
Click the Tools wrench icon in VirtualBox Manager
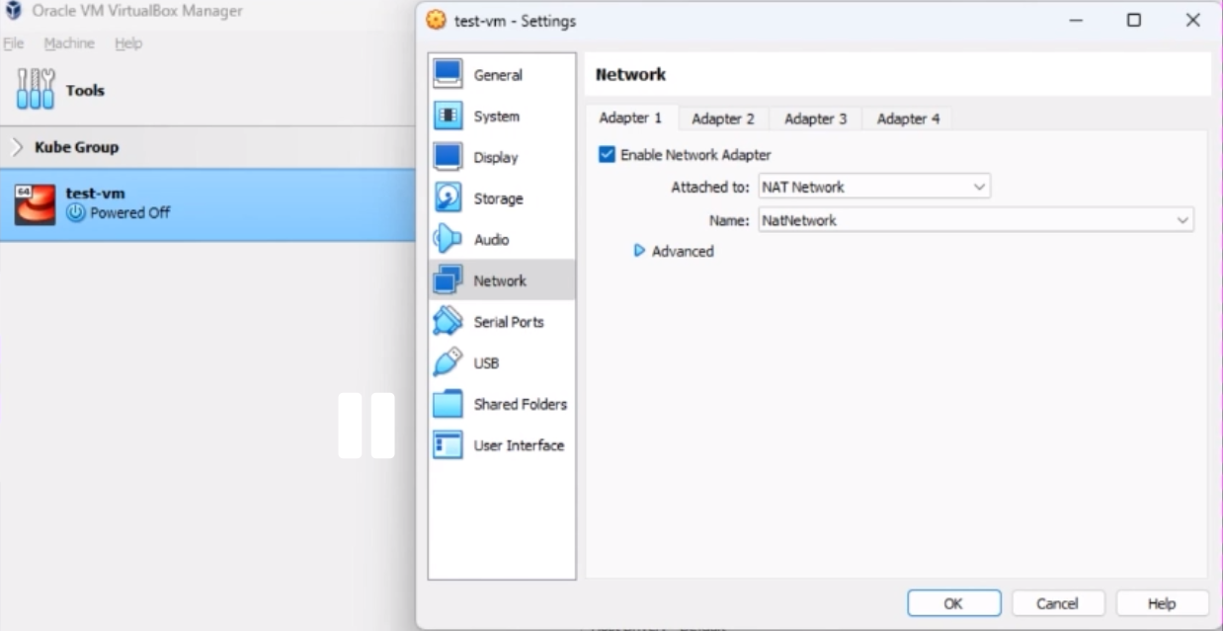tap(35, 90)
